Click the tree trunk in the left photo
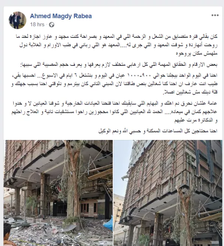The image size is (224, 246). 75,181
